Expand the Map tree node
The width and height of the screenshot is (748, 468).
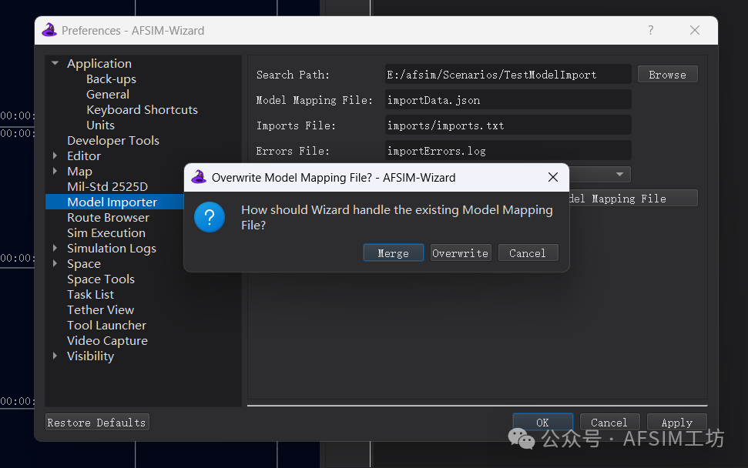click(55, 171)
